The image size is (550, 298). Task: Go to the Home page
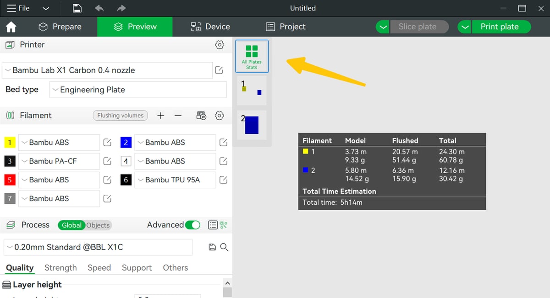(11, 27)
